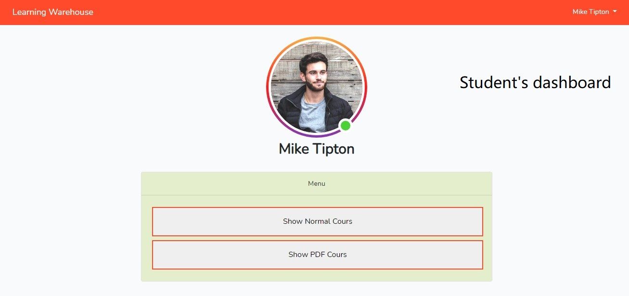This screenshot has height=296, width=629.
Task: Show Normal Cours
Action: pyautogui.click(x=318, y=221)
